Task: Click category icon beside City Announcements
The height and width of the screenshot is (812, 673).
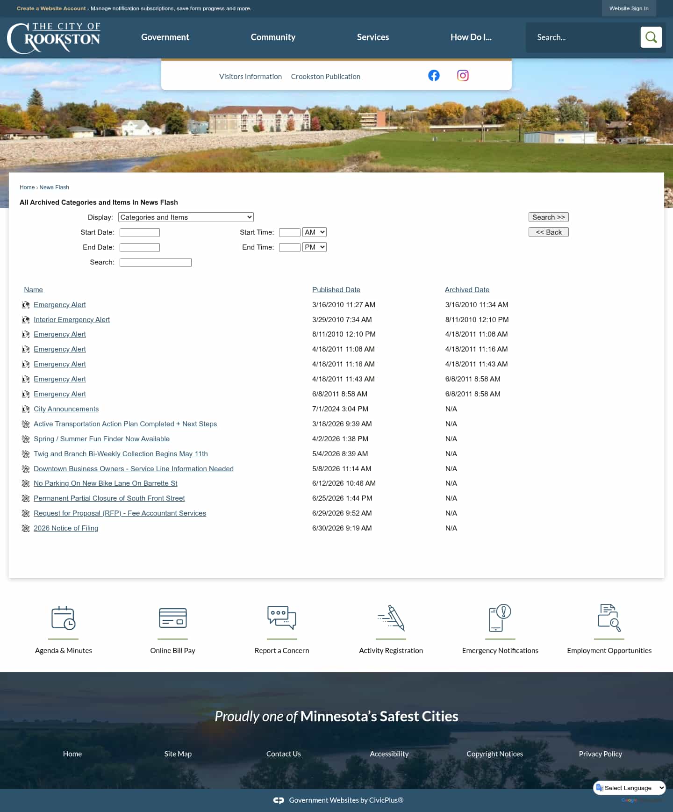Action: tap(26, 409)
